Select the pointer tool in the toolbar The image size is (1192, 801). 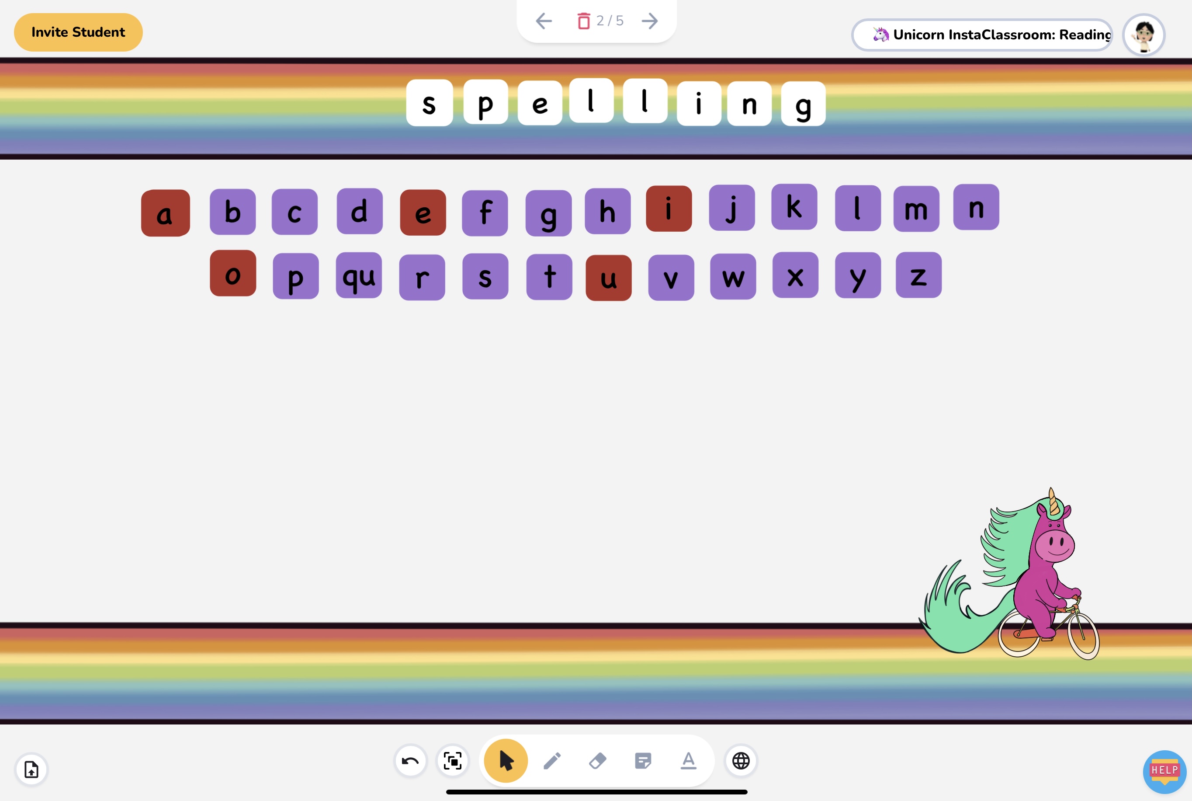[506, 761]
